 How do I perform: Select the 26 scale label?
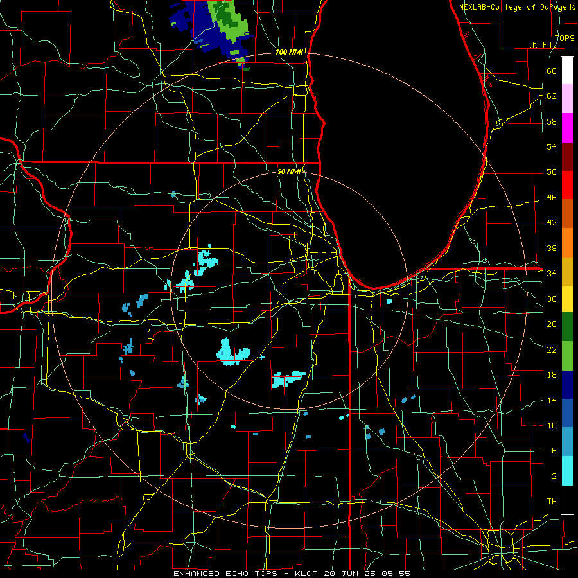click(x=552, y=324)
